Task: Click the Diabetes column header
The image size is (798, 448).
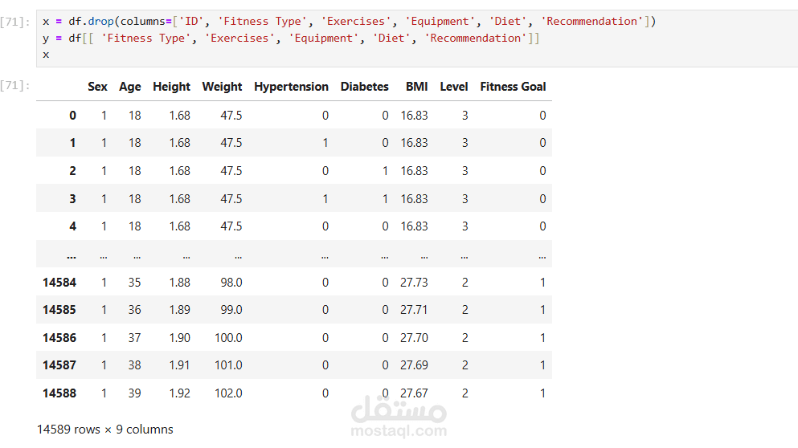Action: (x=364, y=87)
